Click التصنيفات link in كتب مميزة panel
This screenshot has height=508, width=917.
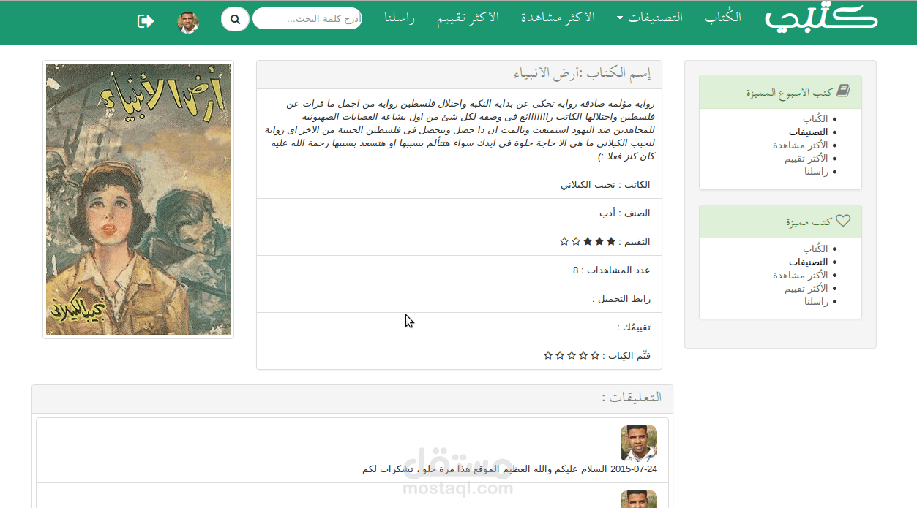point(809,262)
